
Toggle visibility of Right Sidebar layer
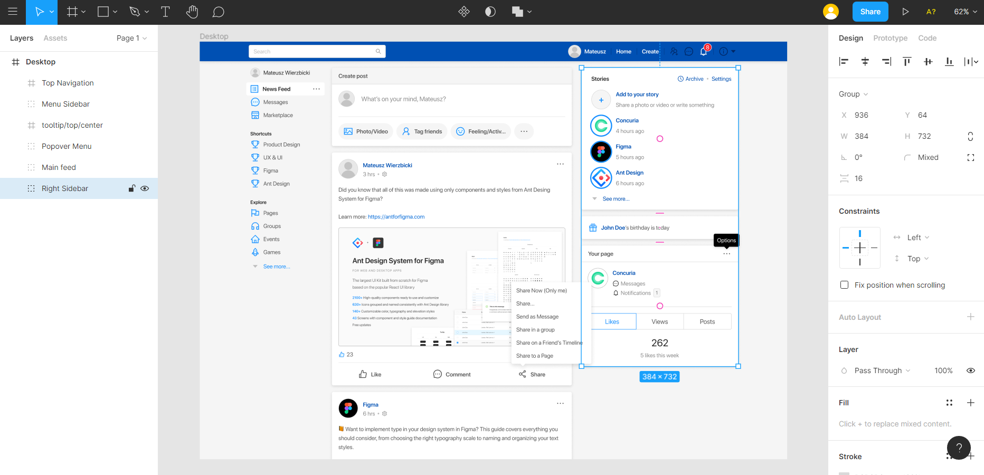coord(145,188)
